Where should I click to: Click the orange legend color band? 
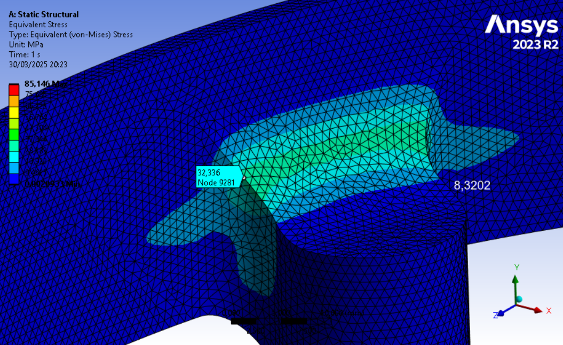tap(14, 101)
